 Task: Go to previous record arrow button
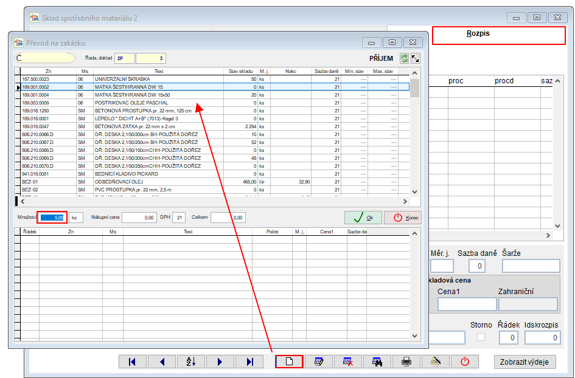tap(162, 362)
